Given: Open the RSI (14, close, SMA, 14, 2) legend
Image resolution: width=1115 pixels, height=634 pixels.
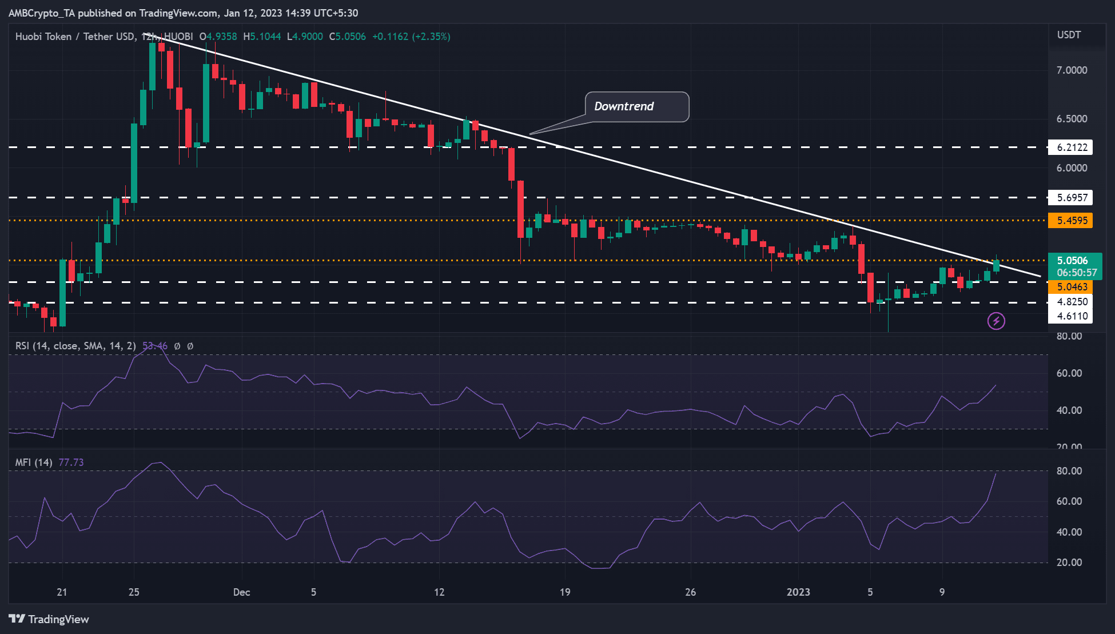Looking at the screenshot, I should pyautogui.click(x=75, y=346).
